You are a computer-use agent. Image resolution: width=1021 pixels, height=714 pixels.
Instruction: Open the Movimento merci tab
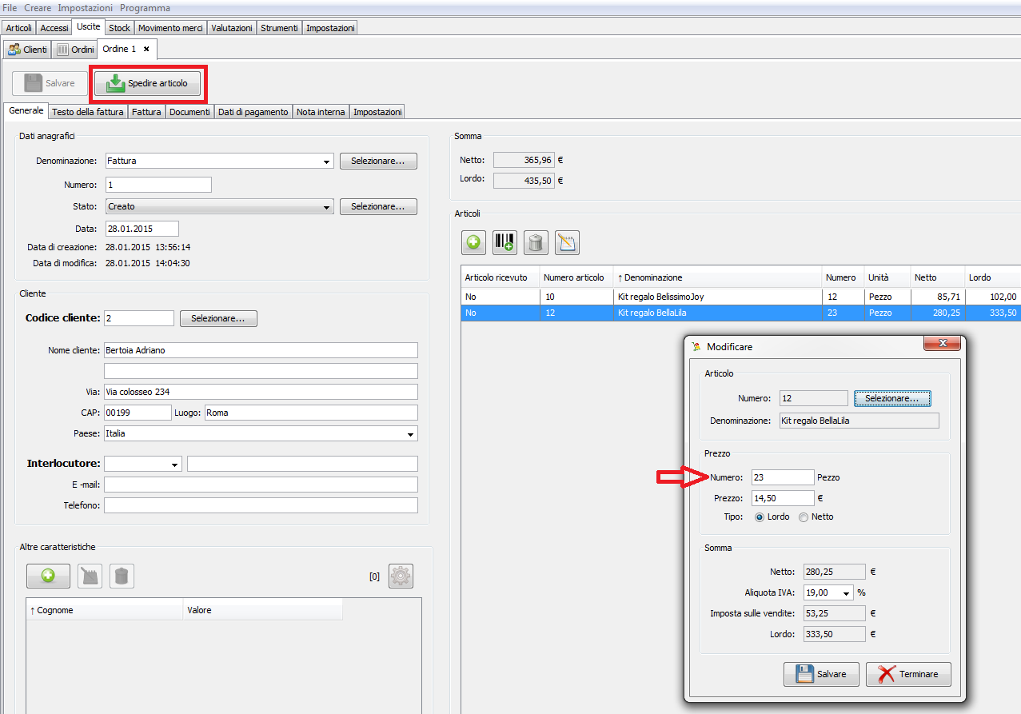[170, 28]
